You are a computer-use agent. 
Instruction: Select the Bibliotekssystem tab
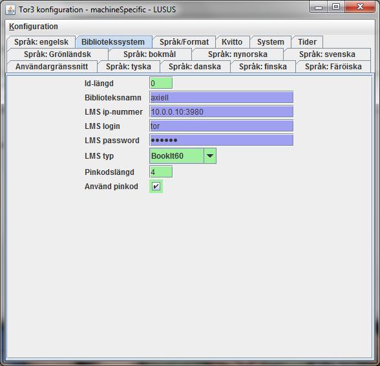[x=113, y=41]
